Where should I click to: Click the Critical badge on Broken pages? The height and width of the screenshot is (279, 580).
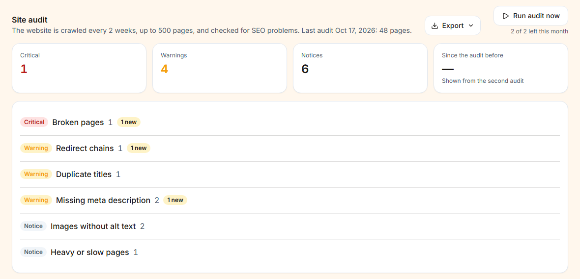click(x=34, y=122)
